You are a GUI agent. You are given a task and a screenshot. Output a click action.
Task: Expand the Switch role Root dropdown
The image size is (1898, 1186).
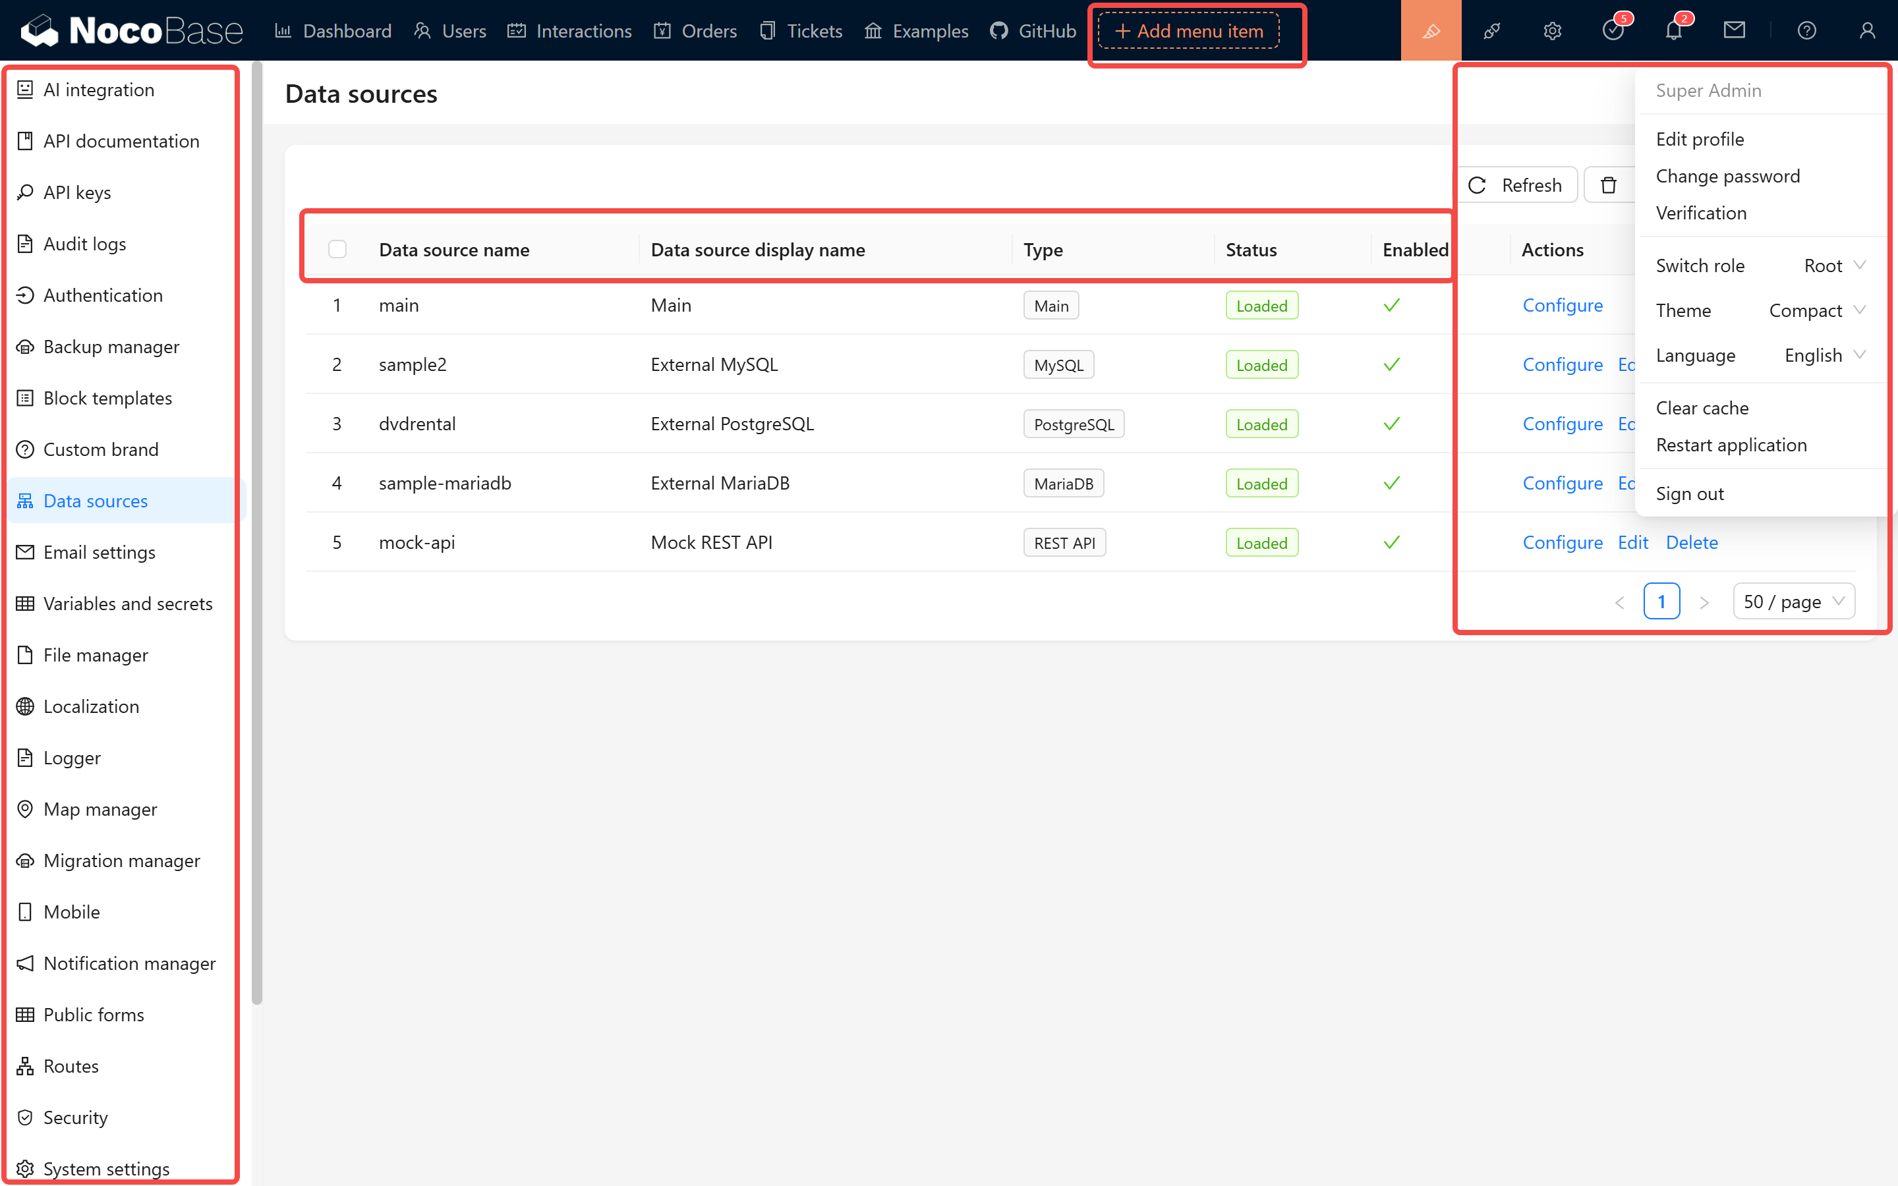click(1833, 266)
